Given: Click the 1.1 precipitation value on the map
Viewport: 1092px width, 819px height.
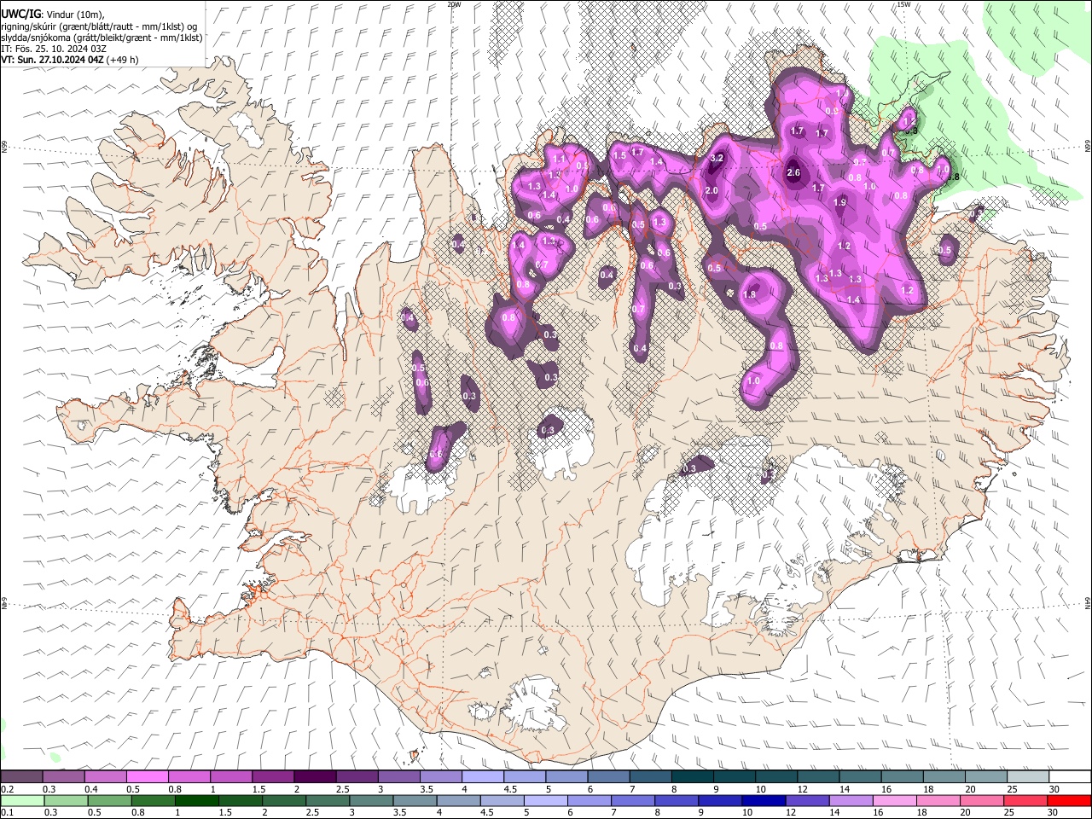Looking at the screenshot, I should pyautogui.click(x=560, y=159).
